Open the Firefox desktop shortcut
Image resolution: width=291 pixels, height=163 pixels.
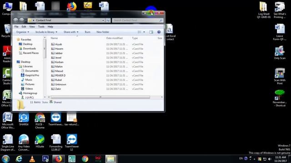pos(72,6)
